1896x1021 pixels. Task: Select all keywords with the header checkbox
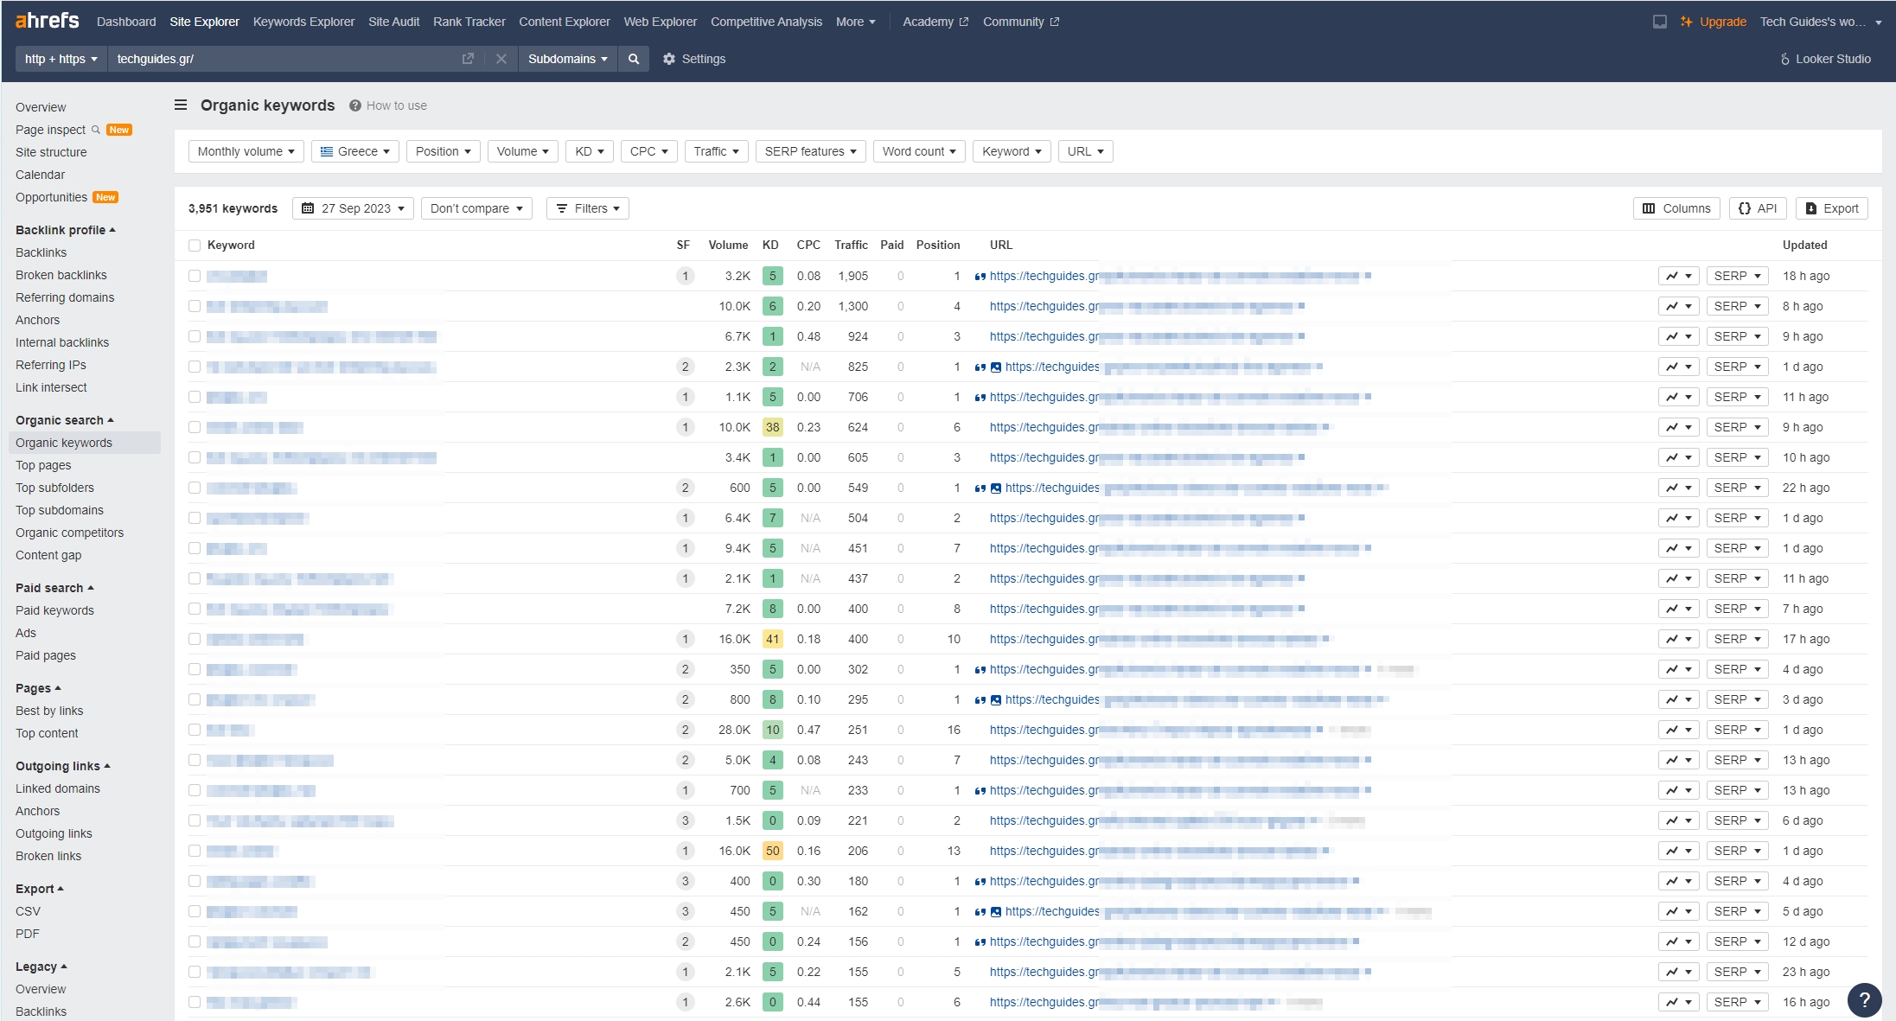tap(195, 246)
